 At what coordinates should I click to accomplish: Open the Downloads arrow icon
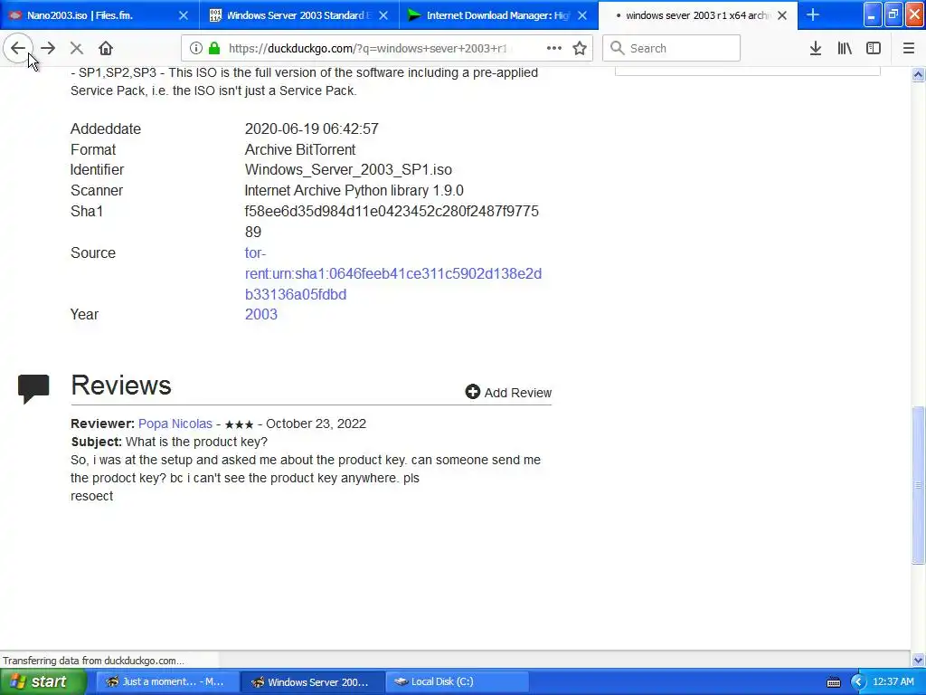click(816, 49)
